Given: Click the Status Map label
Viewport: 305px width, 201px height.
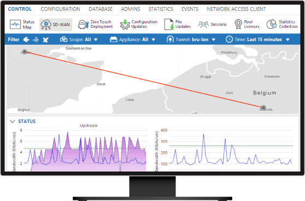Looking at the screenshot, I should 28,25.
